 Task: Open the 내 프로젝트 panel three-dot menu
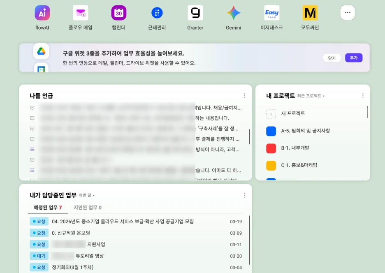363,96
